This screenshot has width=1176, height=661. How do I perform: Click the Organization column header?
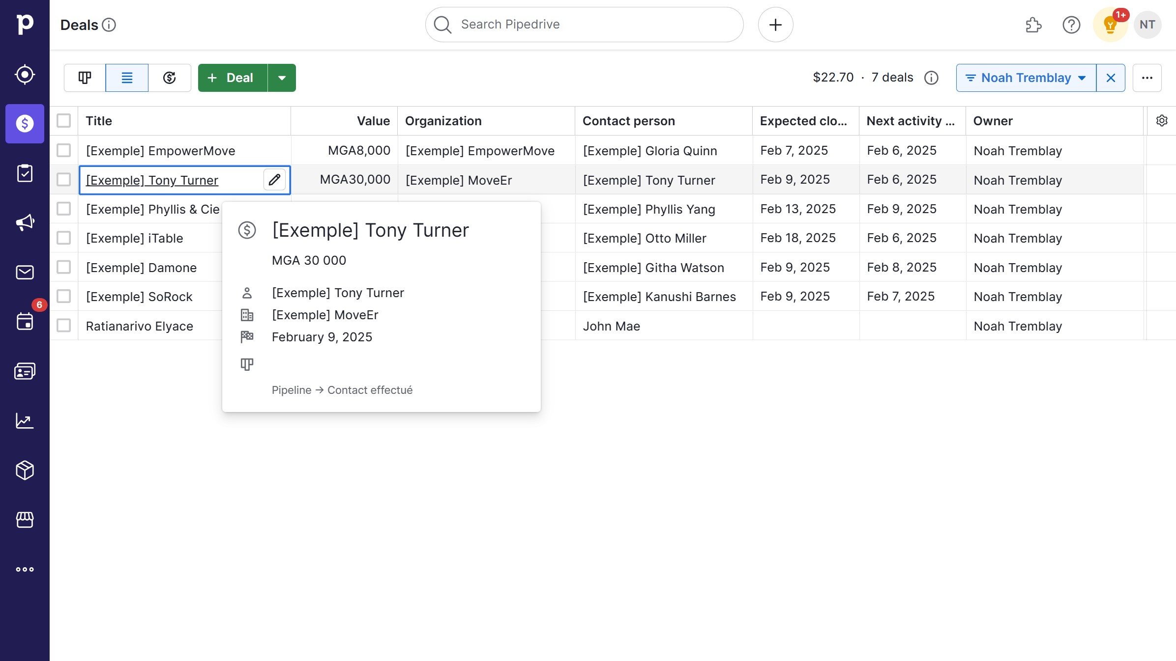(443, 121)
